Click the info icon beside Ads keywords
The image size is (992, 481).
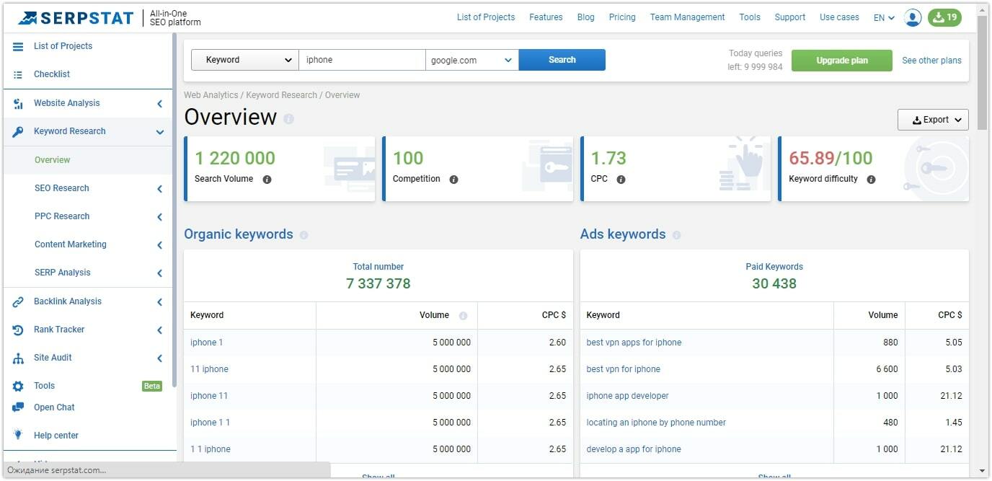(x=676, y=235)
